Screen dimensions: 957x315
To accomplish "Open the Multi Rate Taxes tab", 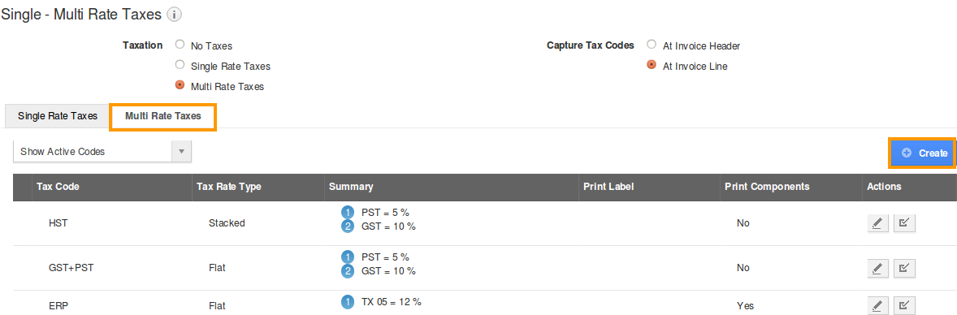I will 163,116.
